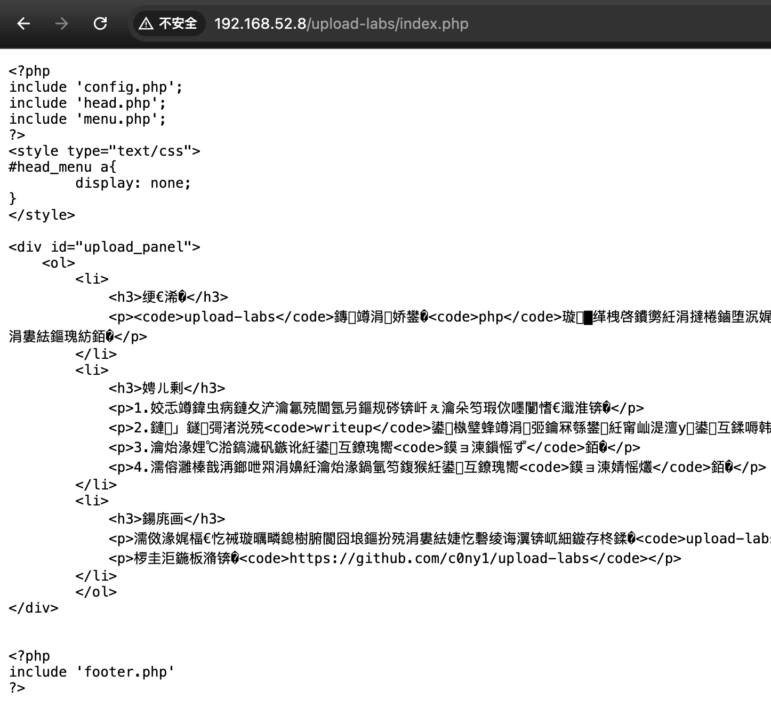
Task: Click the include 'config.php' line
Action: (96, 87)
